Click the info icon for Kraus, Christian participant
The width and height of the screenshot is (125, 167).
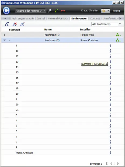110,152
